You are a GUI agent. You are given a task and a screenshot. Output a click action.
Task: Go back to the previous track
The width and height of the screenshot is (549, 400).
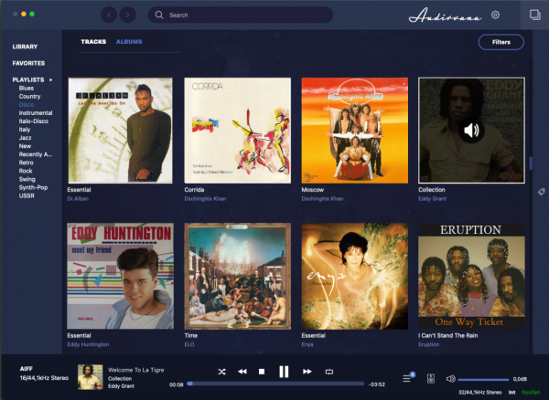coord(242,372)
